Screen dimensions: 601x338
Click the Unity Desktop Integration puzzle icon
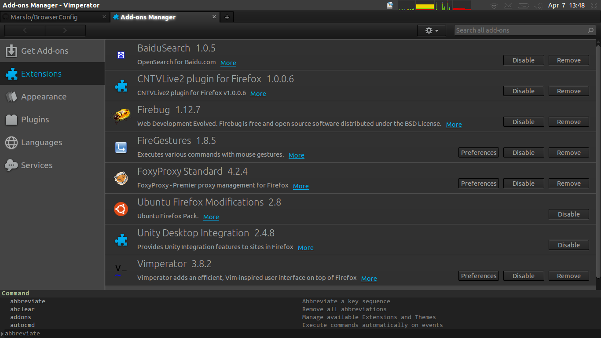121,240
